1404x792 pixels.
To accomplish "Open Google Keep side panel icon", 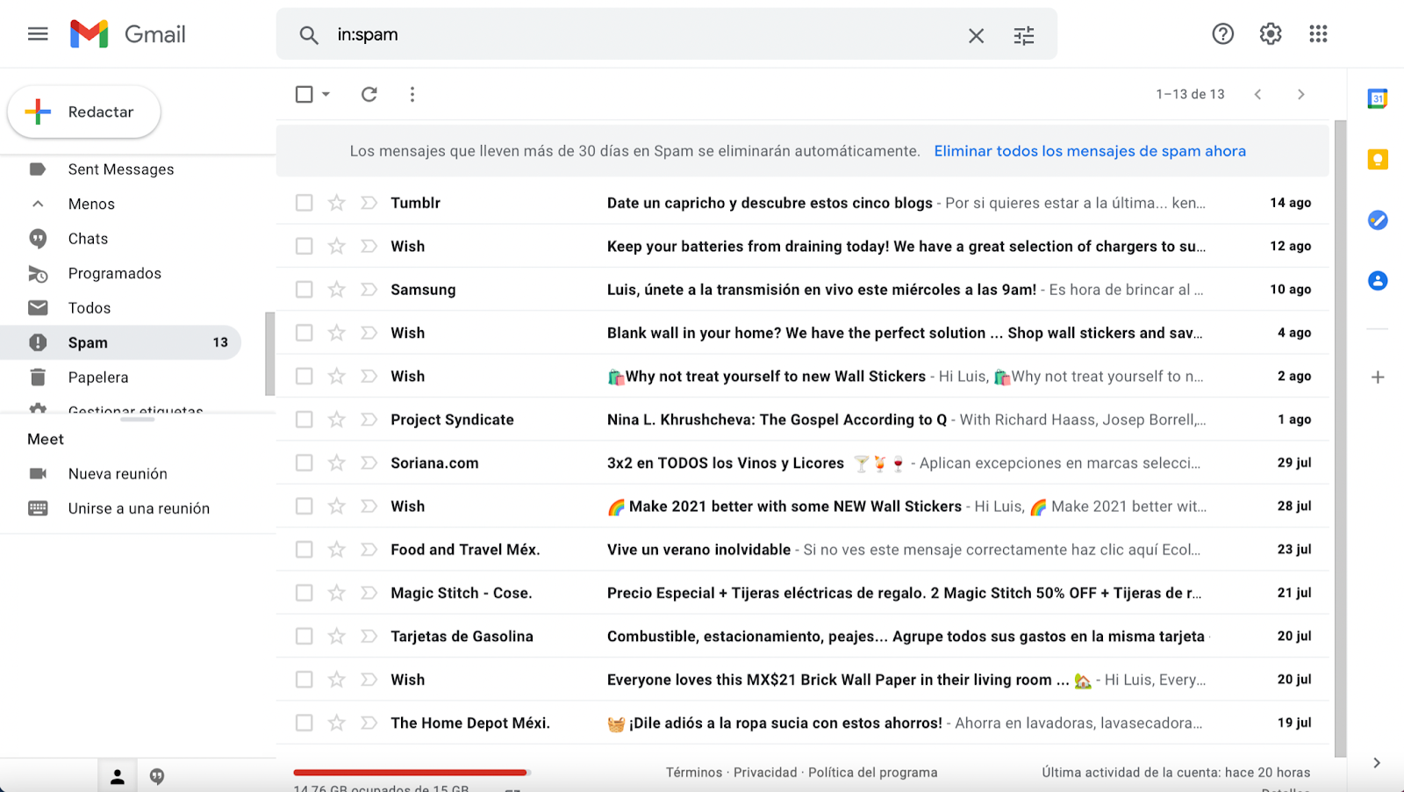I will (x=1378, y=159).
